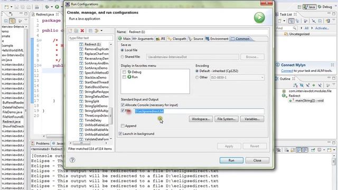This screenshot has width=338, height=190.
Task: Click the output file path field
Action: tap(199, 111)
